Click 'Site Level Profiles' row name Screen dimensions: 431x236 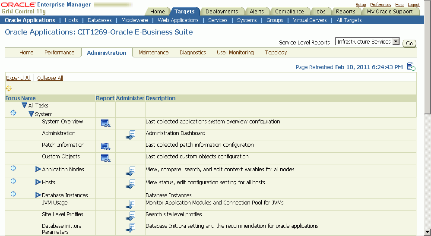tap(62, 214)
